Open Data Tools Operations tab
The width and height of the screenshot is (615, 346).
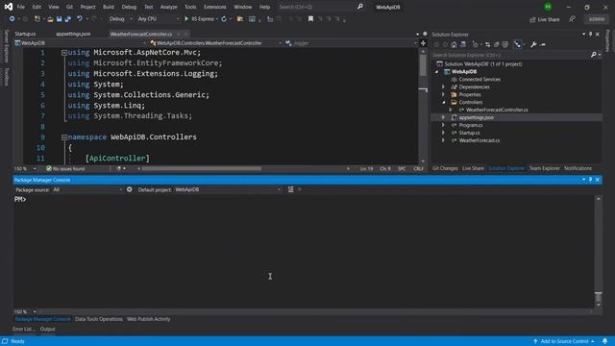click(x=99, y=319)
